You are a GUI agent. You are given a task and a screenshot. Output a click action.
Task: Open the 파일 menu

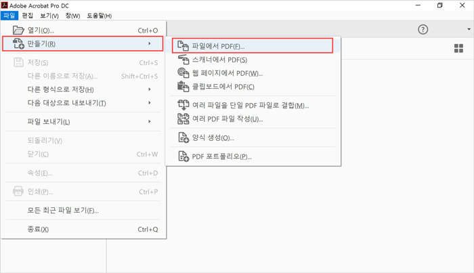coord(9,16)
